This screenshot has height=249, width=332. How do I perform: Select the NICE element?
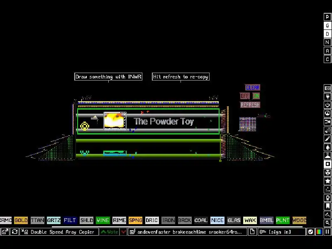(217, 220)
